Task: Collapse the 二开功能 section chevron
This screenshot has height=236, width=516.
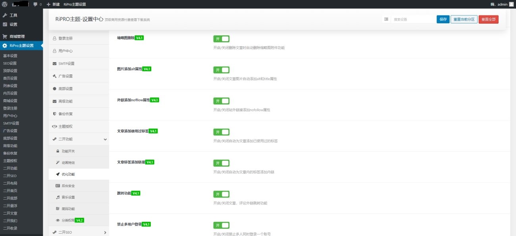Action: tap(105, 139)
